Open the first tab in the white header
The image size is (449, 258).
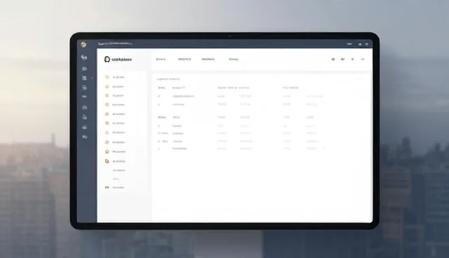[x=161, y=59]
